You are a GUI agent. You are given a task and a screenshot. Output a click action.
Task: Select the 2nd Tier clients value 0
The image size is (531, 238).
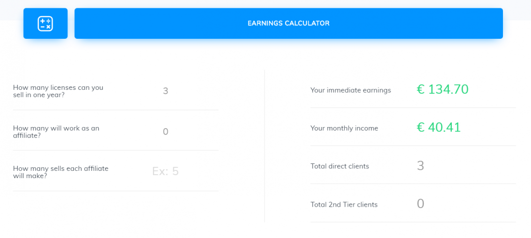click(x=420, y=204)
